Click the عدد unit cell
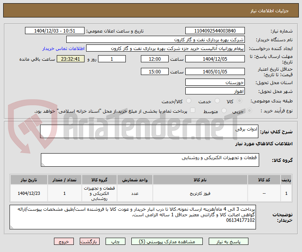Image resolution: width=302 pixels, height=252 pixels. point(135,193)
